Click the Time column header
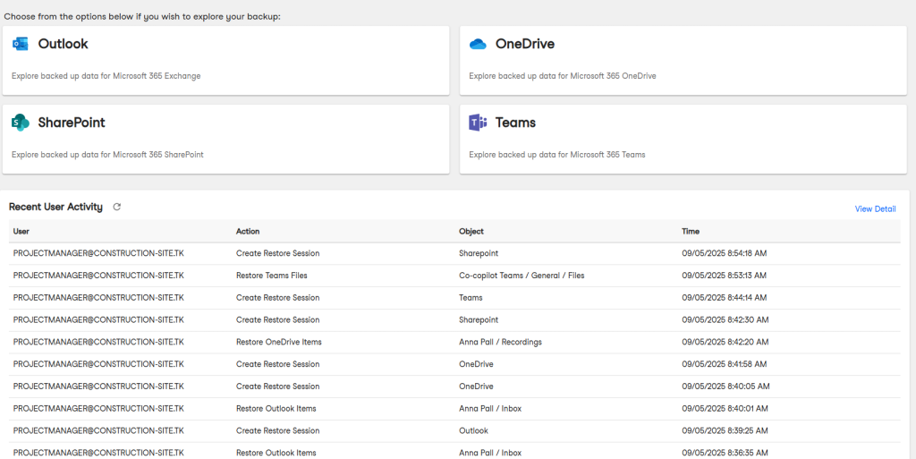This screenshot has height=459, width=916. pos(691,231)
